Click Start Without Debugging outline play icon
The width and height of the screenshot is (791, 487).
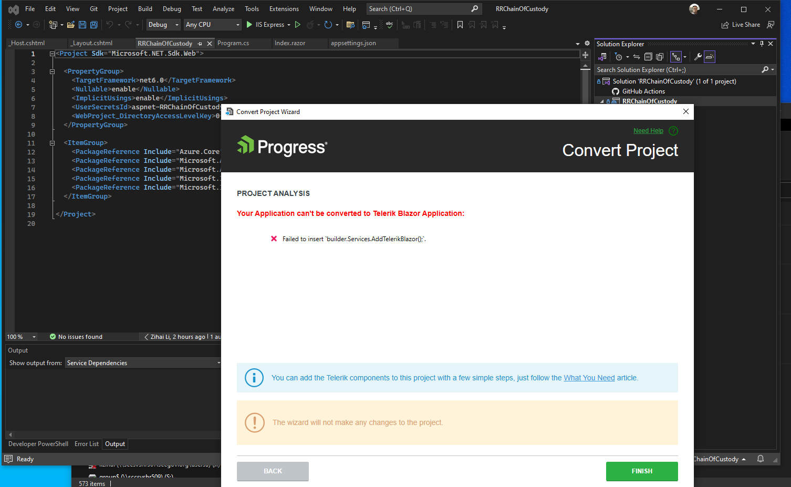tap(298, 25)
